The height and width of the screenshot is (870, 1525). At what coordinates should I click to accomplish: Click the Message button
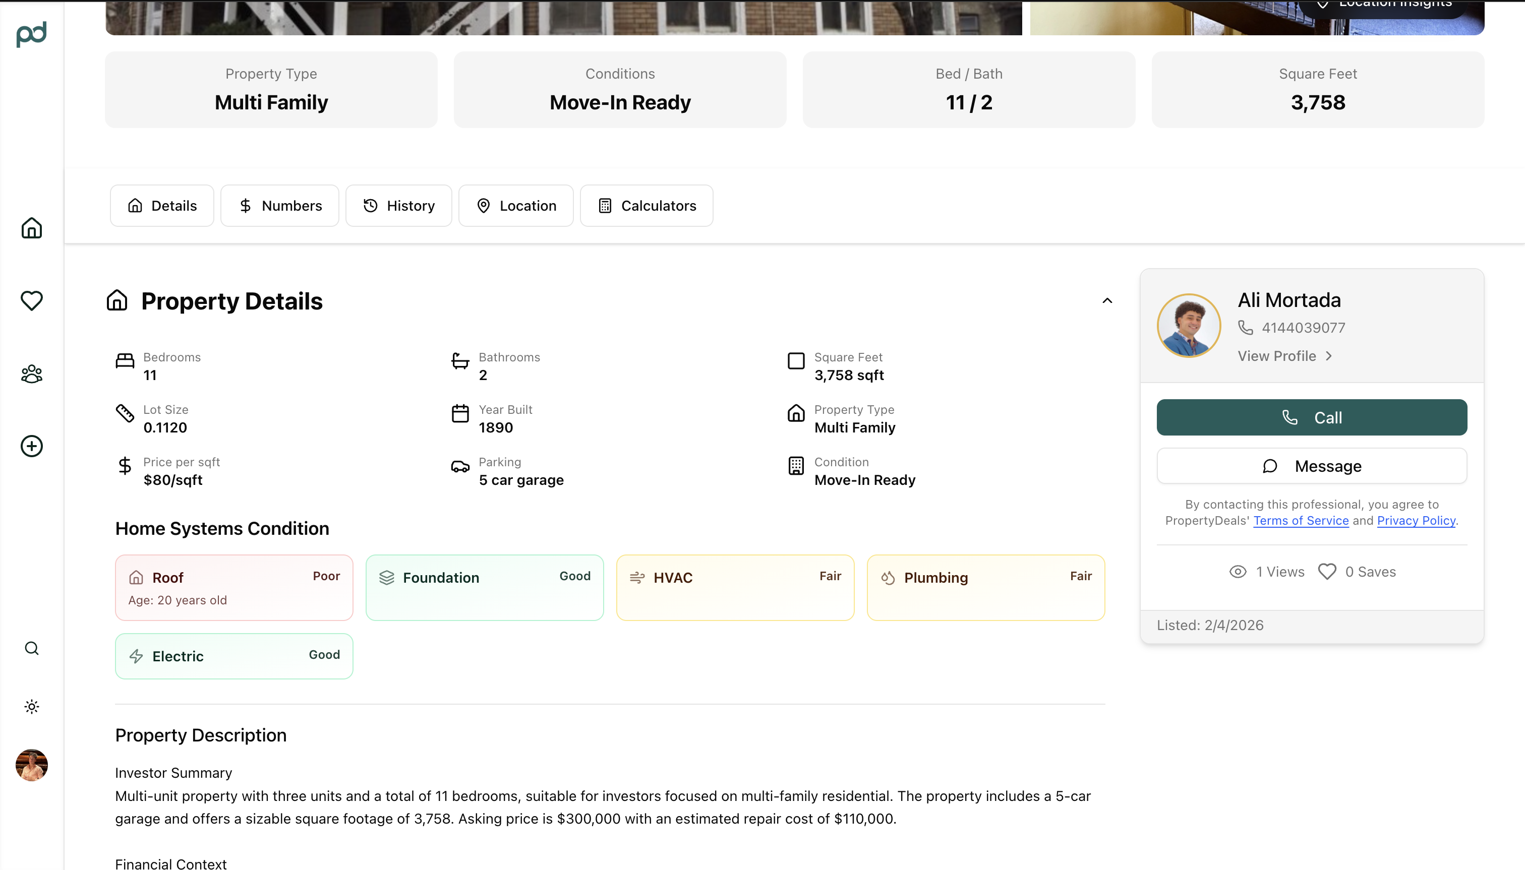pos(1312,466)
